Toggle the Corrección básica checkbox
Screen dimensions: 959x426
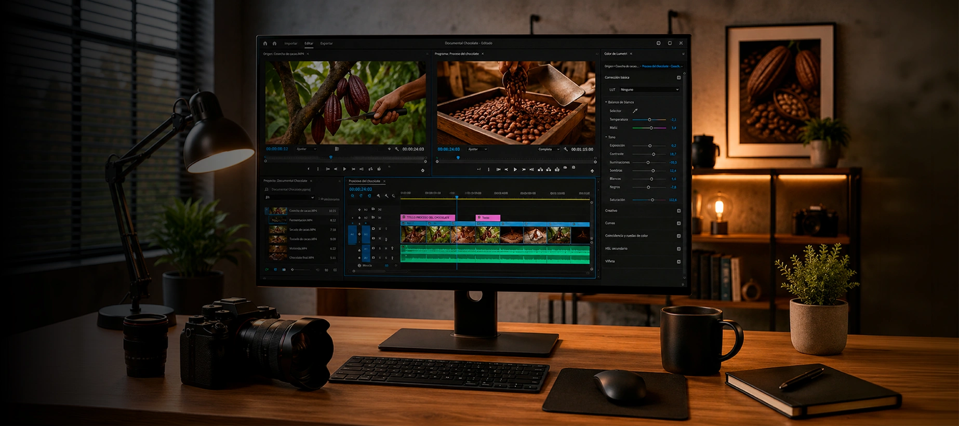[678, 77]
